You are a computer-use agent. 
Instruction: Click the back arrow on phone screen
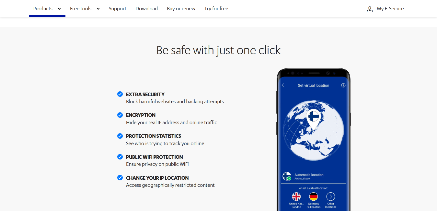coord(283,85)
